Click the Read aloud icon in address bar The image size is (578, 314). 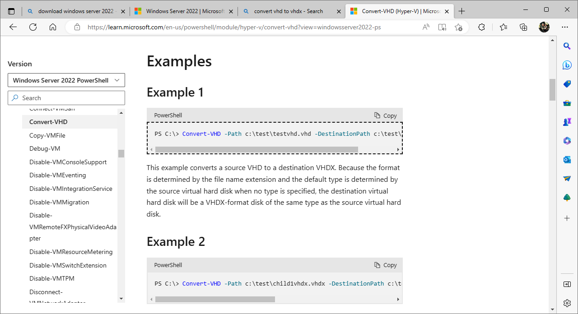pos(426,27)
